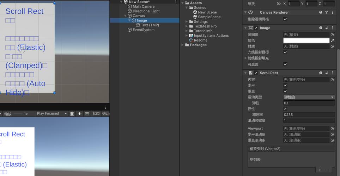
Task: Select SampleScene asset in Project
Action: (x=209, y=17)
